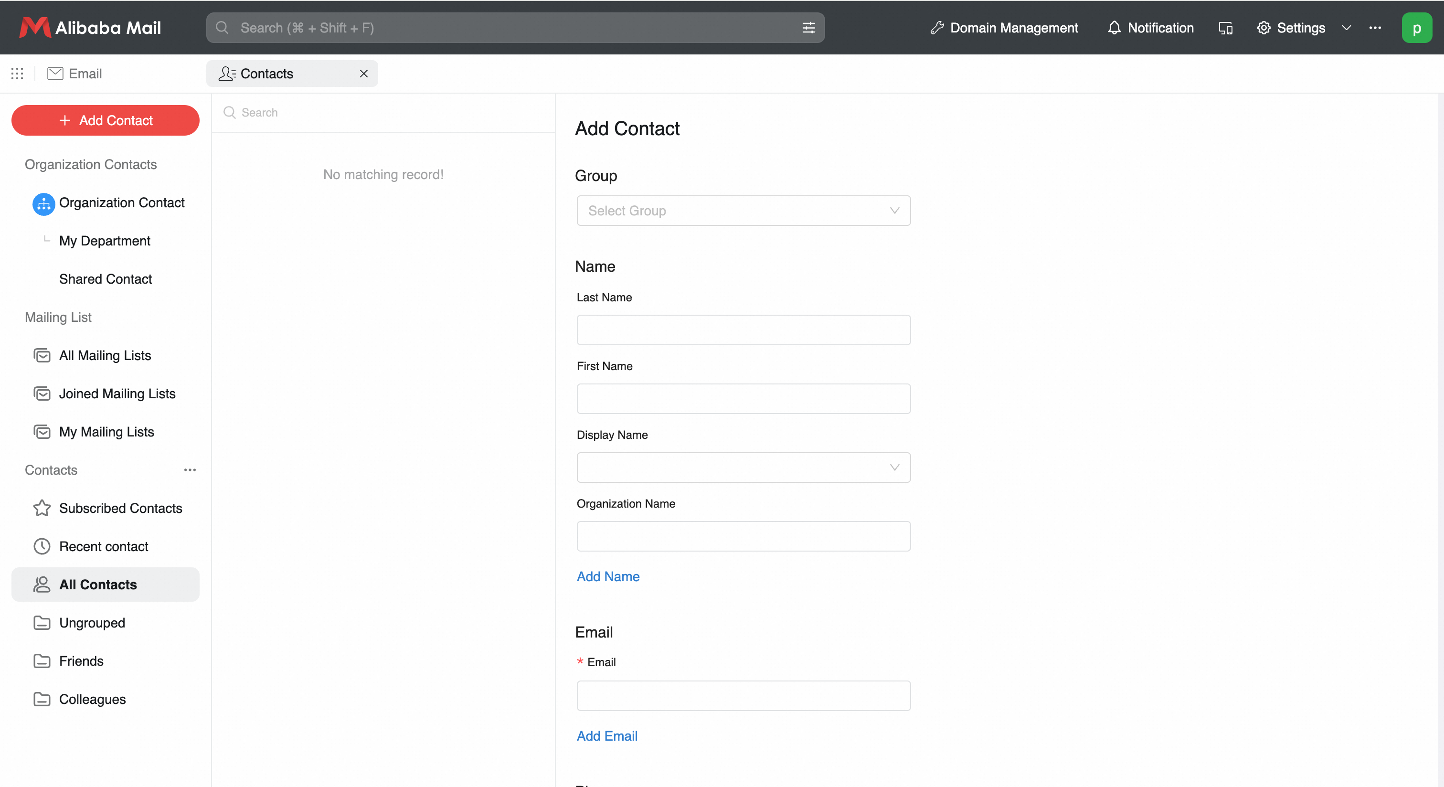Open Shared Contact

pyautogui.click(x=106, y=278)
